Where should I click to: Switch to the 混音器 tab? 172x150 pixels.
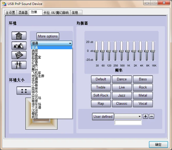[x=23, y=13]
